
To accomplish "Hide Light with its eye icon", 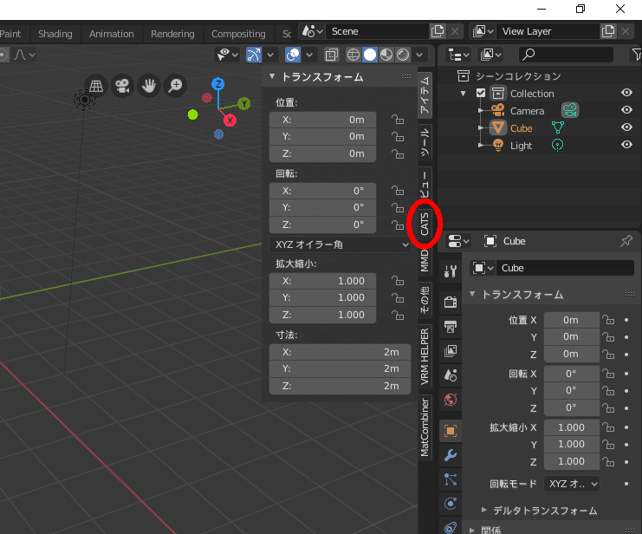I will click(626, 145).
